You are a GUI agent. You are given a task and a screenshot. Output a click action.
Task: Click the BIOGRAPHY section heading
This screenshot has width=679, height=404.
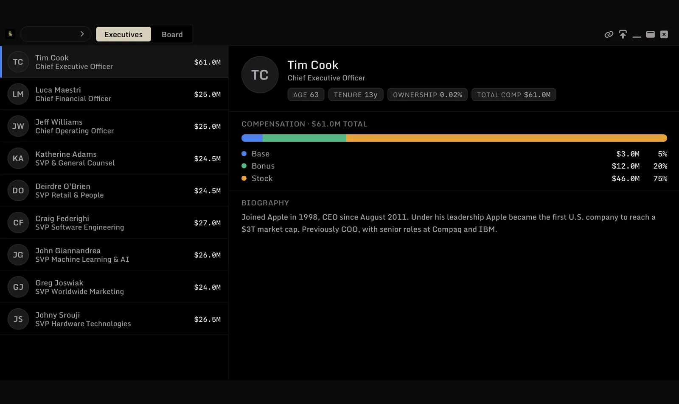[x=265, y=203]
